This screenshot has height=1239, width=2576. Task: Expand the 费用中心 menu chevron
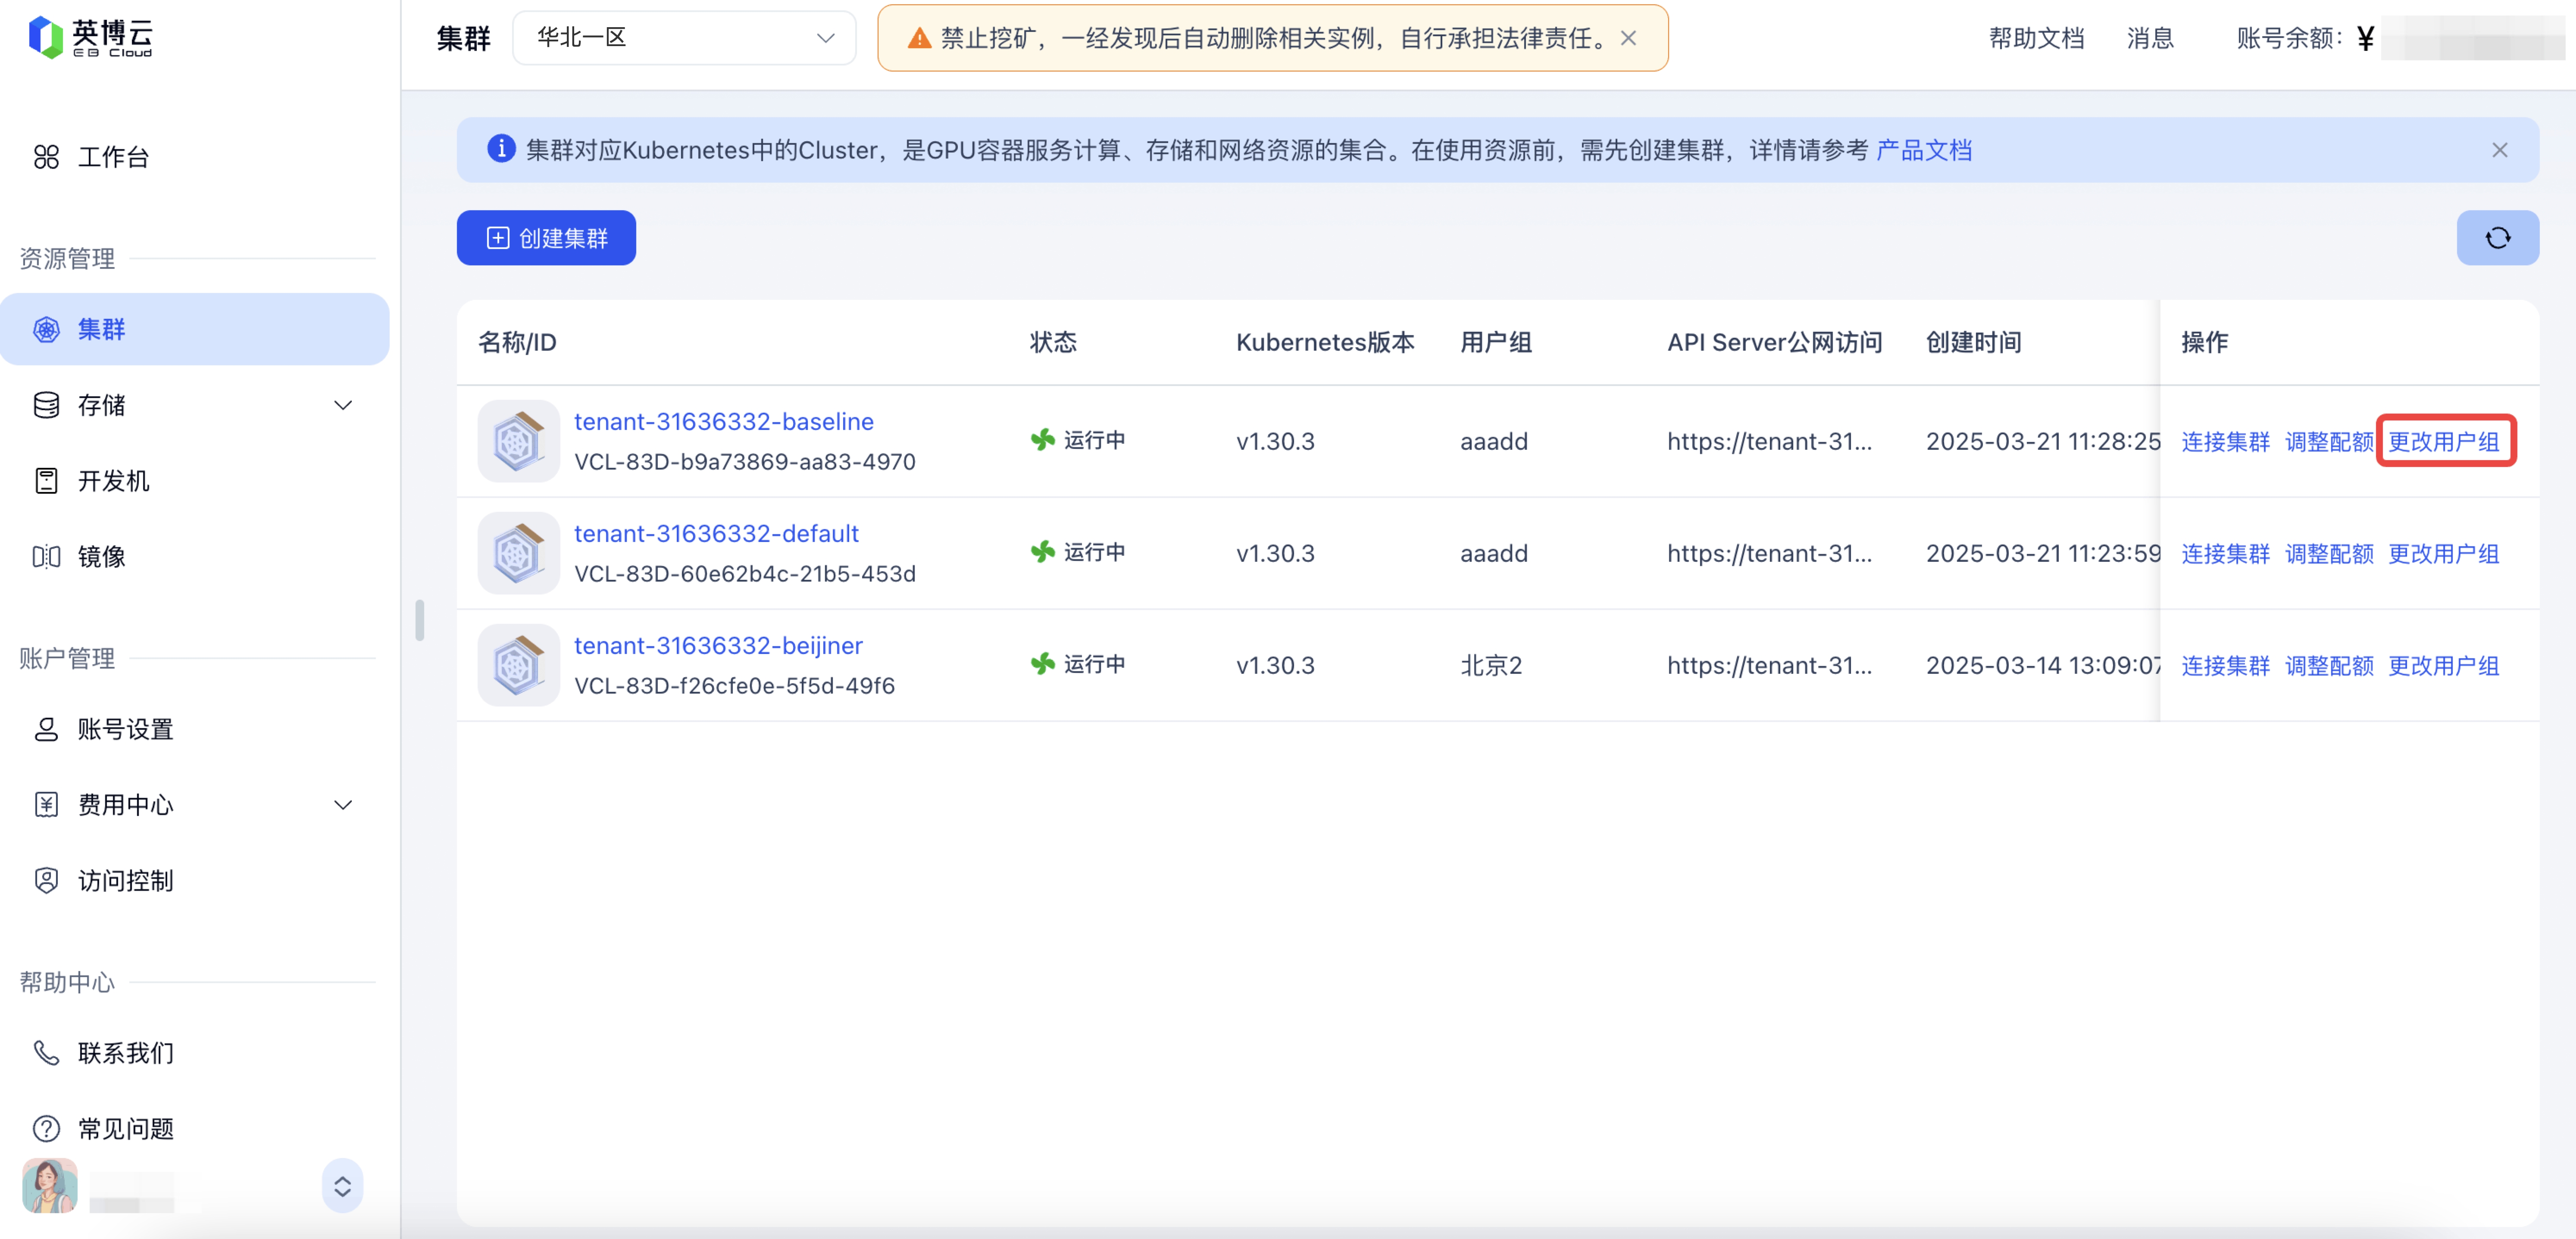tap(343, 804)
